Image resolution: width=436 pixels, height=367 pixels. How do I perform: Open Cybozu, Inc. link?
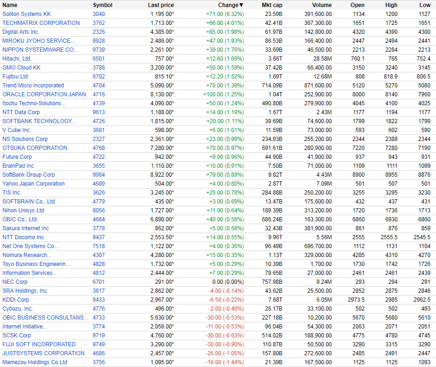[17, 308]
